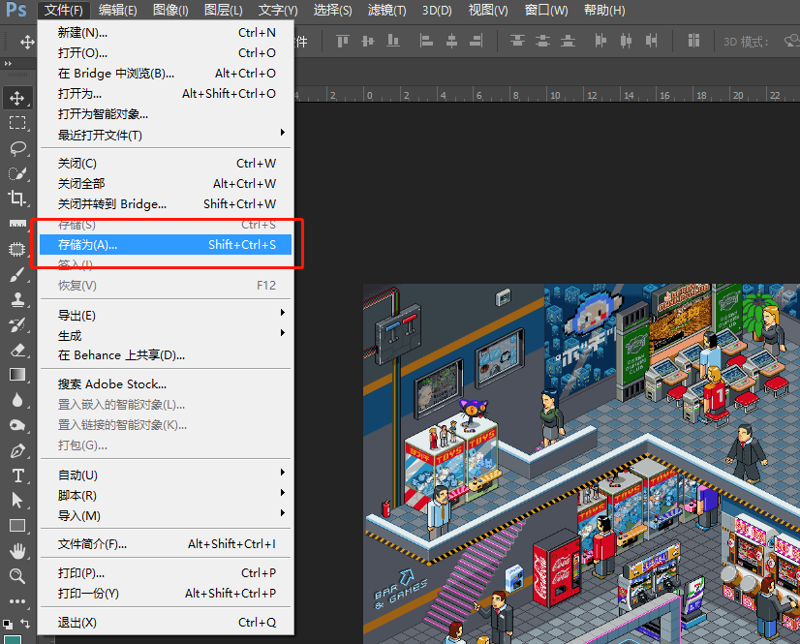Select the Crop tool
The width and height of the screenshot is (800, 644).
click(17, 199)
